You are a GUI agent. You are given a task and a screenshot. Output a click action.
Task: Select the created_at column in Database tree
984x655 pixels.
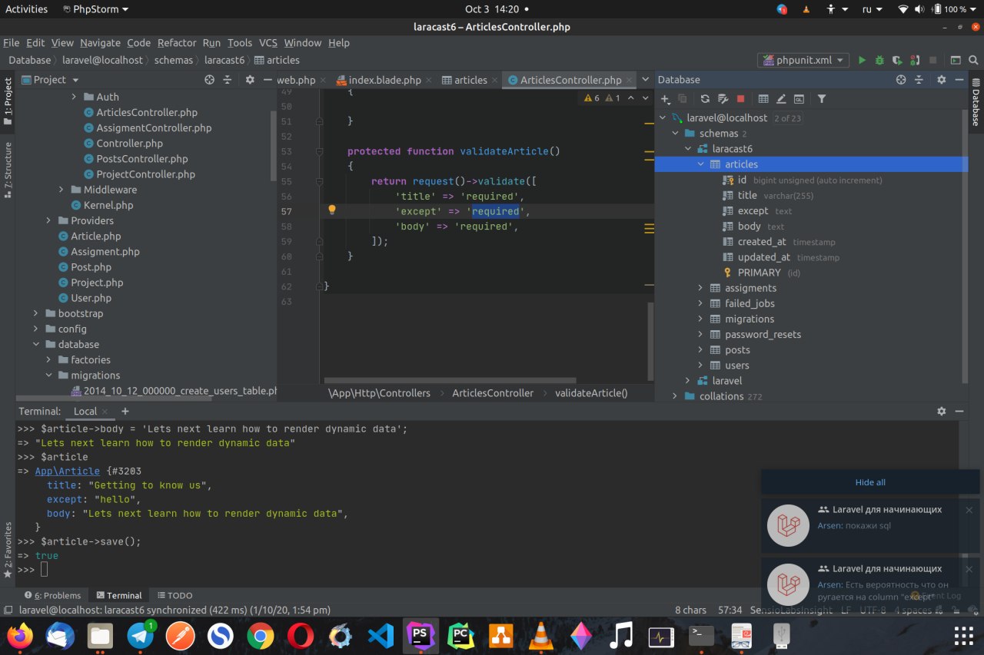pos(762,241)
